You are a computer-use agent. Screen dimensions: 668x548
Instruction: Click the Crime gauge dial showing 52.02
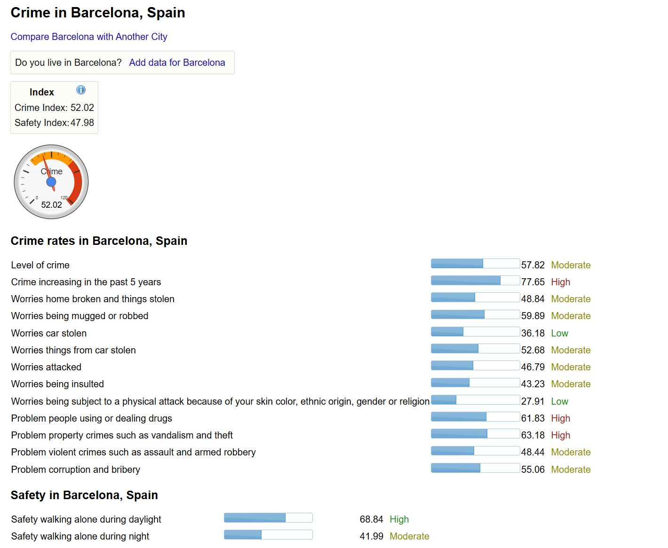click(x=51, y=181)
